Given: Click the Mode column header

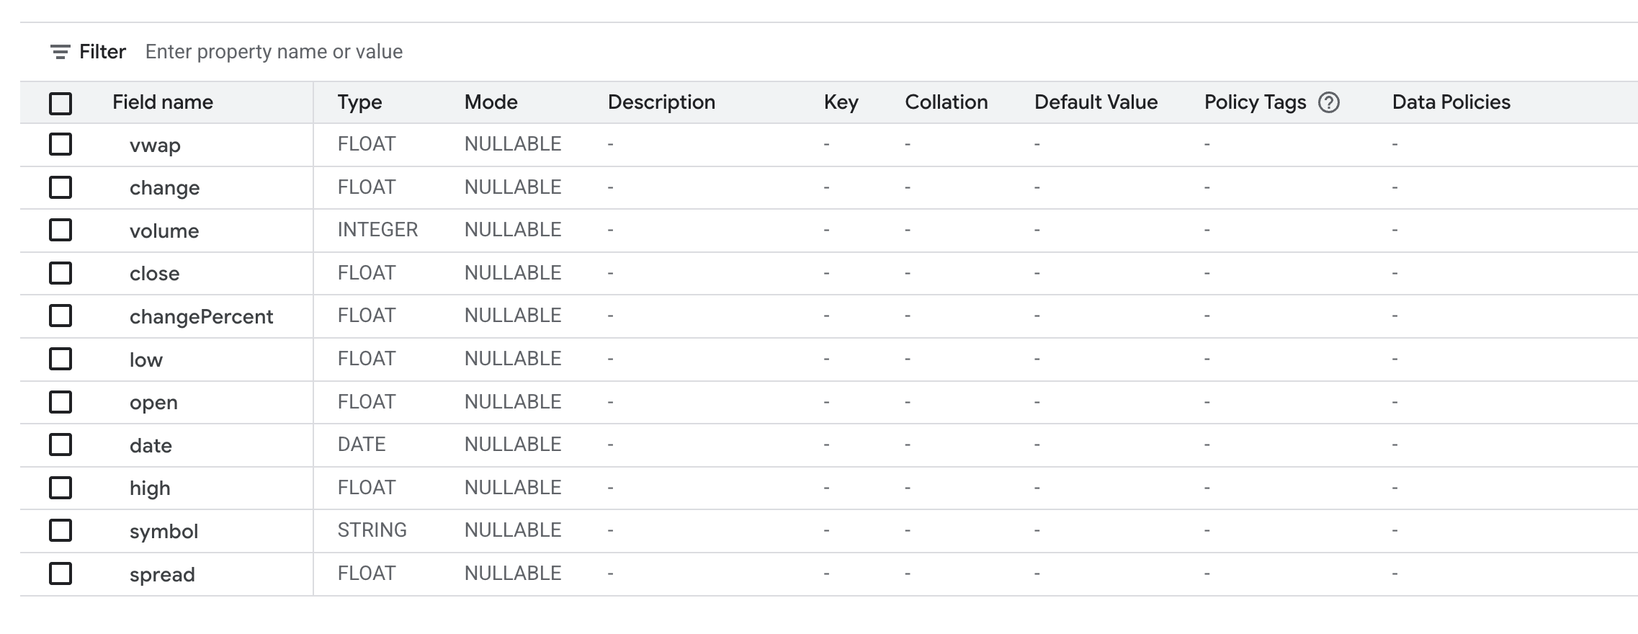Looking at the screenshot, I should tap(491, 102).
